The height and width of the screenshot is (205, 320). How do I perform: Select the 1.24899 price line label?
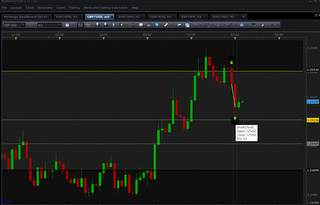pos(313,170)
